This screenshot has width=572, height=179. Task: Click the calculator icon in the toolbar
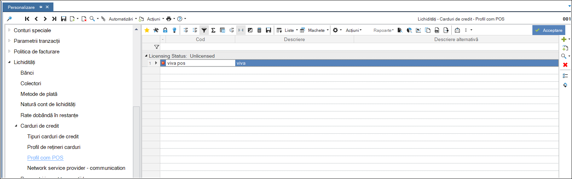259,30
